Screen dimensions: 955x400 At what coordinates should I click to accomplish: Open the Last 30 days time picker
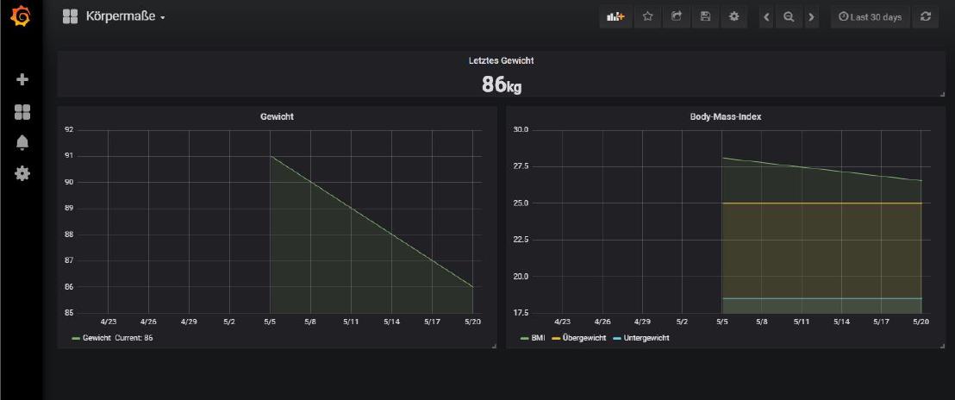coord(871,17)
